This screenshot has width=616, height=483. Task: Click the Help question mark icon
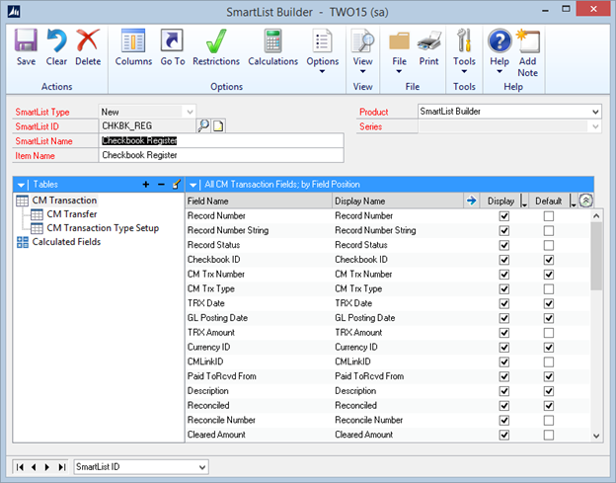[500, 40]
